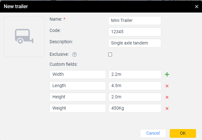Delete the Weight custom field row
This screenshot has width=202, height=140.
click(167, 108)
